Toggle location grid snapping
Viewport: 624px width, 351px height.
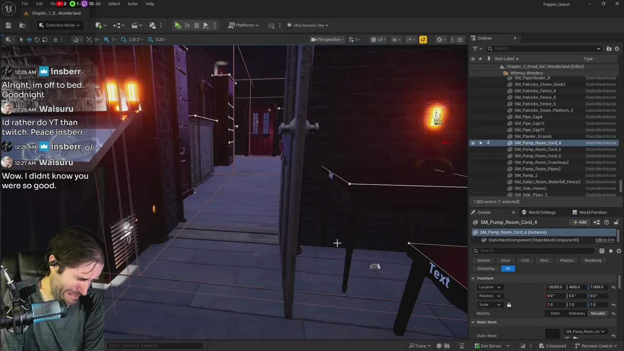[107, 39]
